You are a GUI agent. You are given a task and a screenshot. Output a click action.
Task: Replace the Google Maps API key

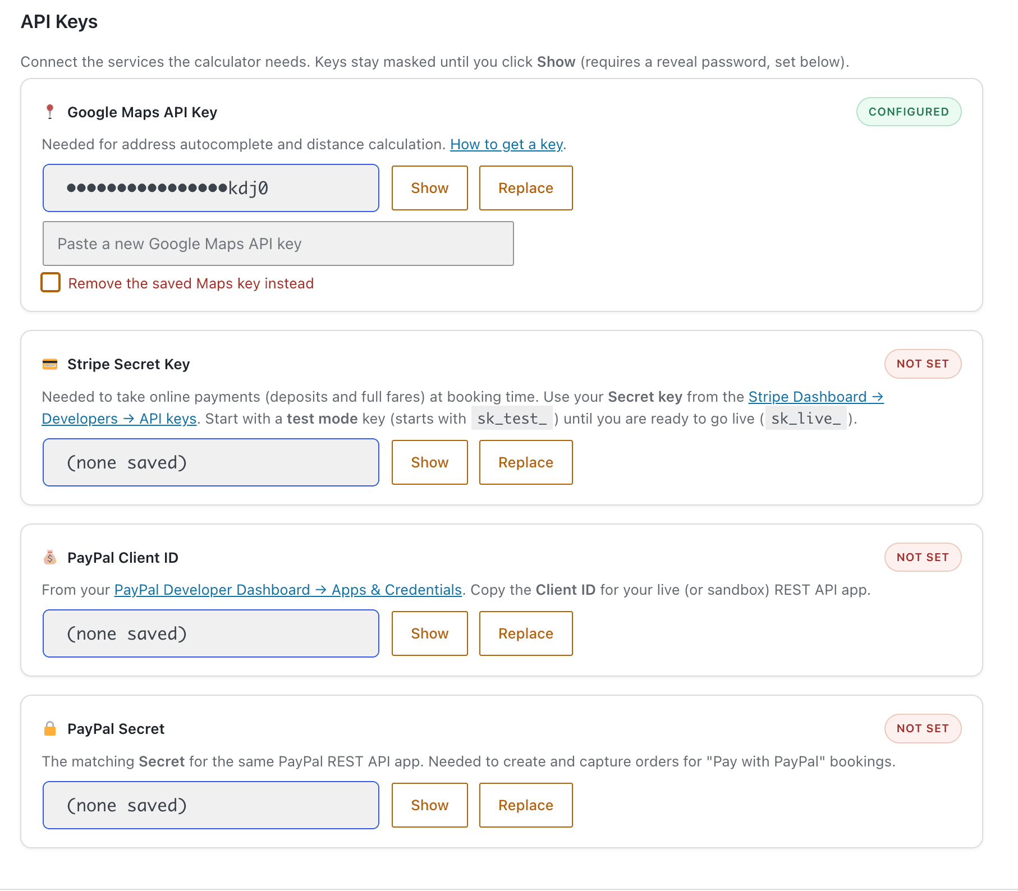526,188
